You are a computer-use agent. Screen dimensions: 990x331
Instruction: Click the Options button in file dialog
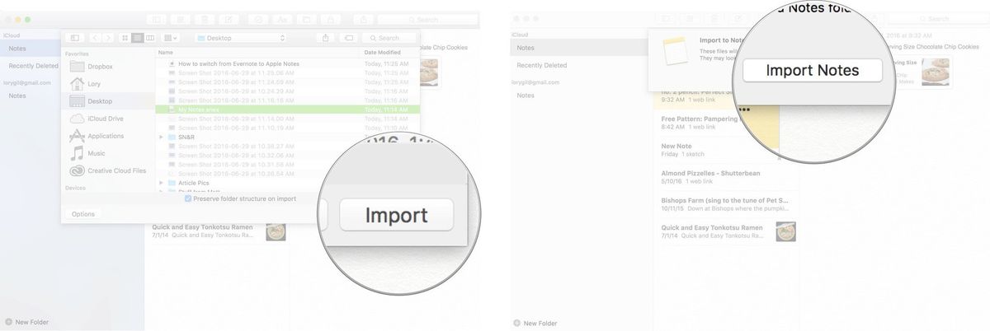pos(83,214)
